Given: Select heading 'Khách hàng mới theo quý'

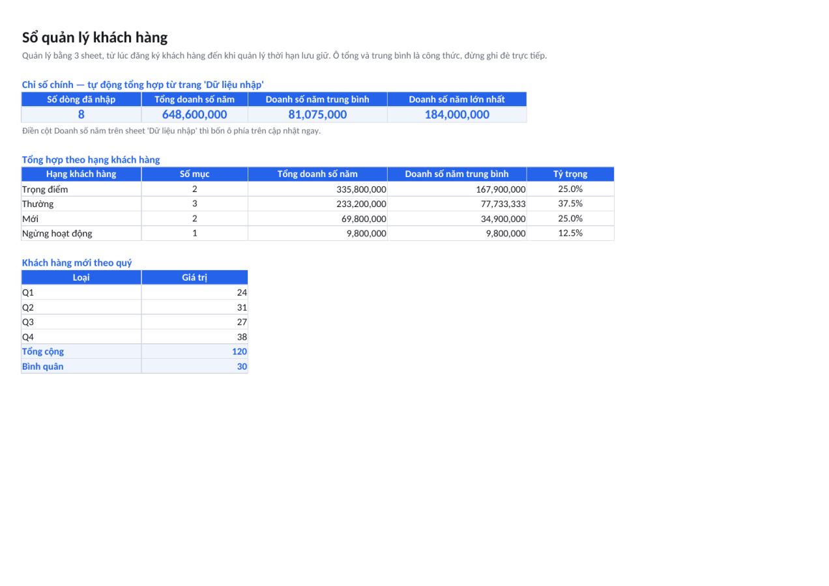Looking at the screenshot, I should pyautogui.click(x=77, y=263).
